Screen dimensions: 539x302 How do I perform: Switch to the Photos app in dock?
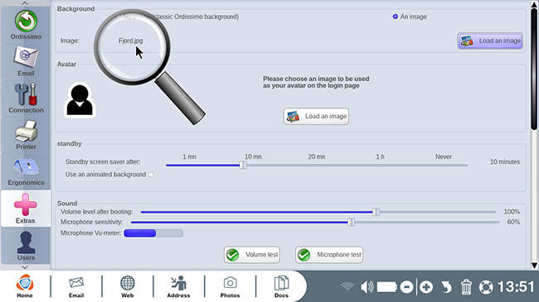tap(230, 286)
